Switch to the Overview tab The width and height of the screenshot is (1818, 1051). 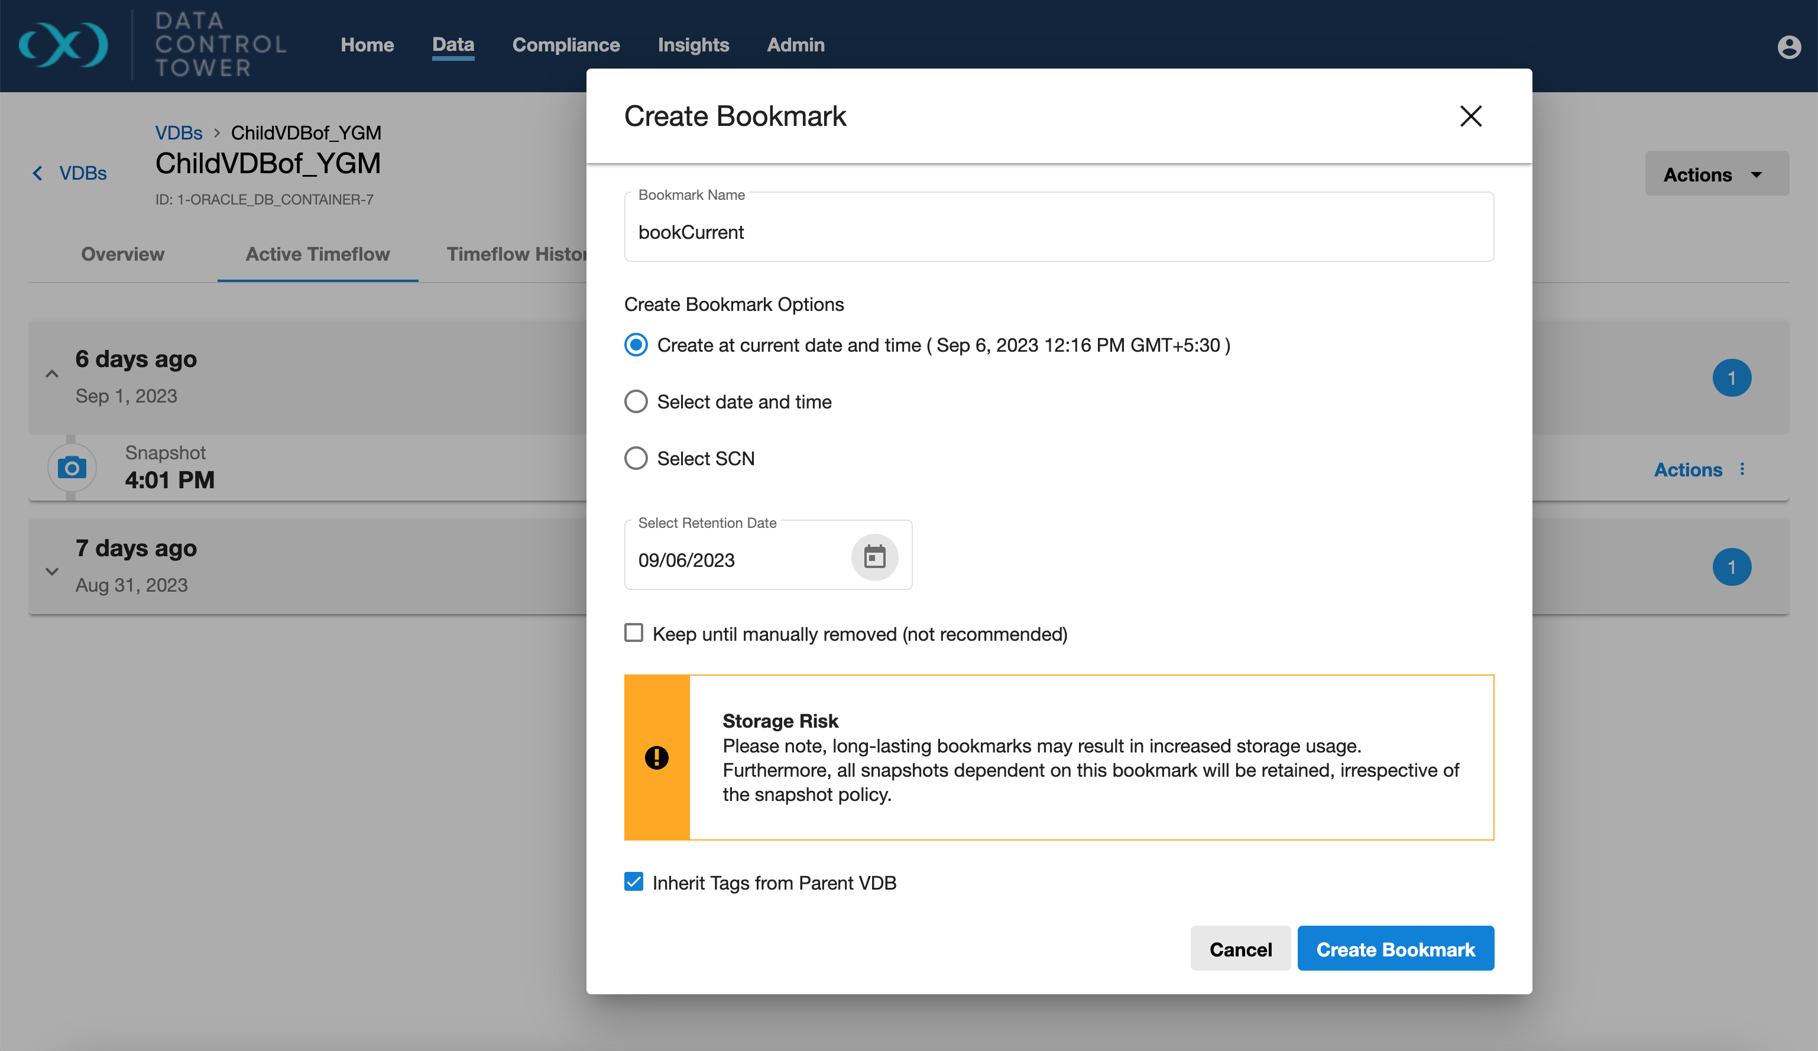(122, 255)
